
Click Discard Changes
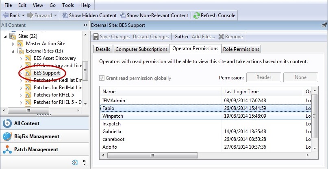(x=151, y=37)
